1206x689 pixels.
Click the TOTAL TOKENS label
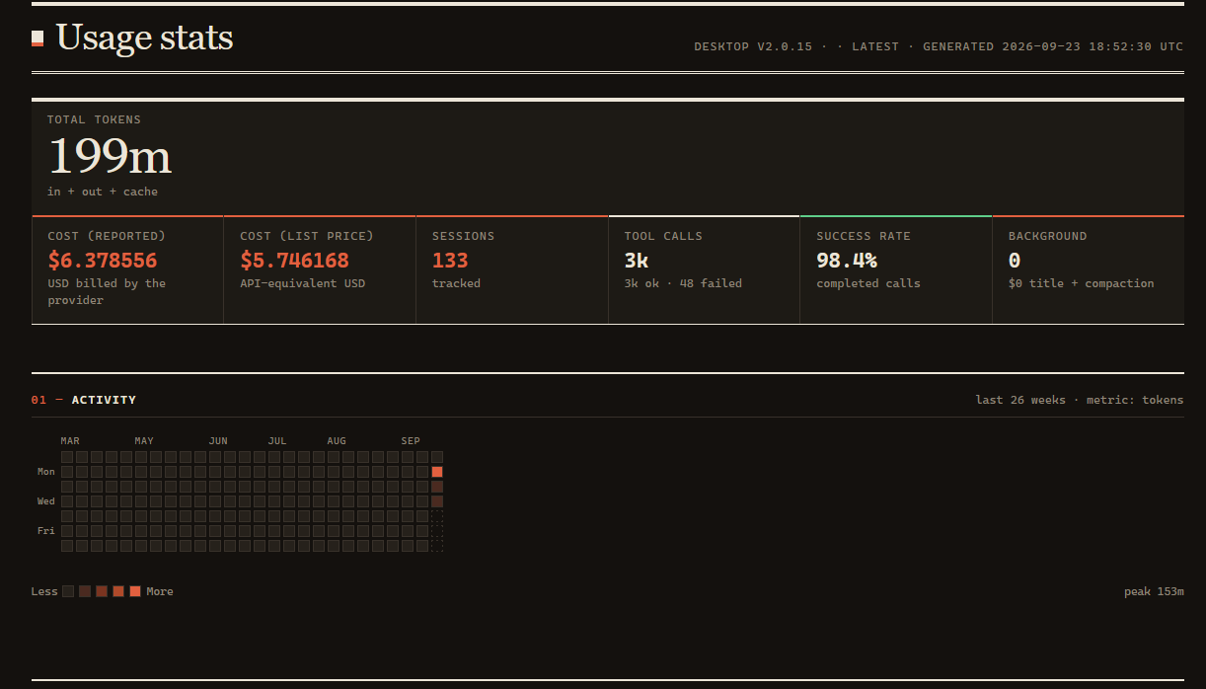point(94,119)
